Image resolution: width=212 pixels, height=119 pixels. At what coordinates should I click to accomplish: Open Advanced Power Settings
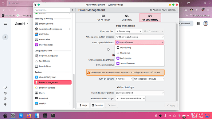tap(163, 10)
